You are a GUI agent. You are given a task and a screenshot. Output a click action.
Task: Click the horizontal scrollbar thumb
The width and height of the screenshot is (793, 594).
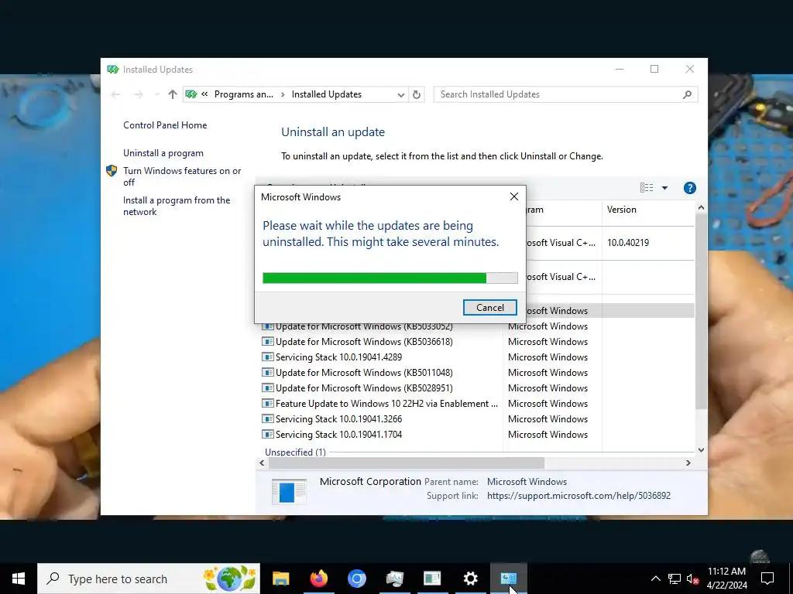coord(406,463)
